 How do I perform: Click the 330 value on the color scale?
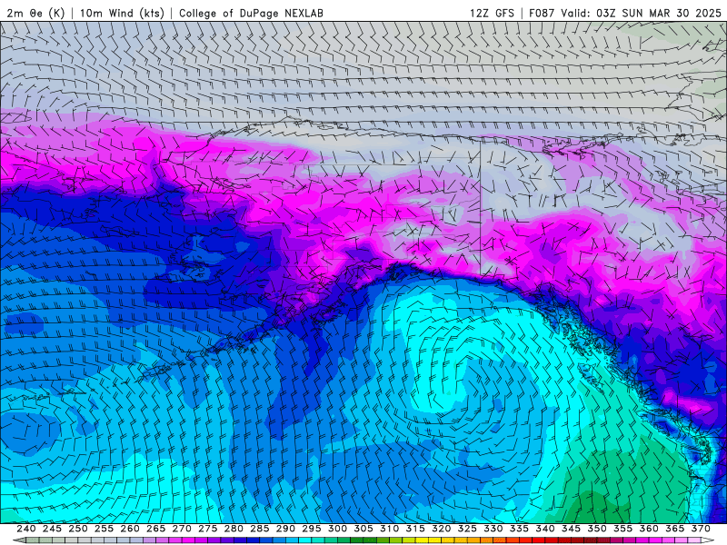coord(493,529)
